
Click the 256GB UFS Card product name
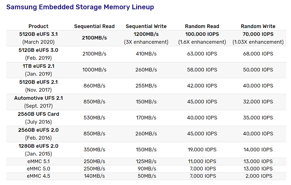coord(39,114)
